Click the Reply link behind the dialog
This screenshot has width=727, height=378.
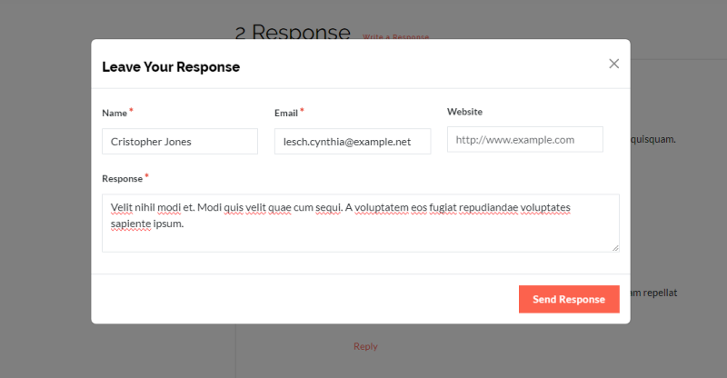365,346
